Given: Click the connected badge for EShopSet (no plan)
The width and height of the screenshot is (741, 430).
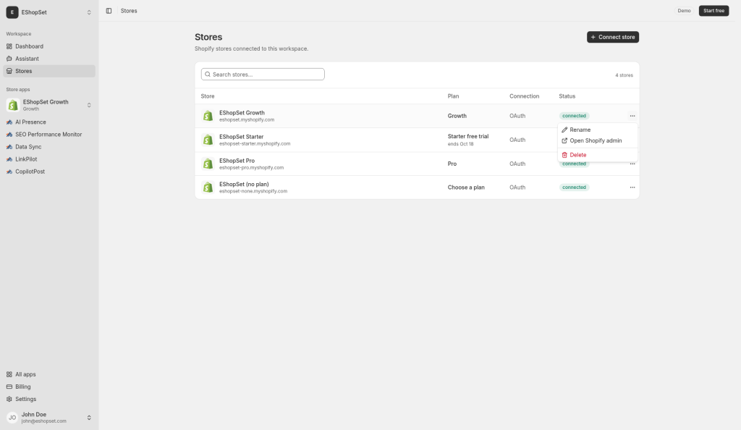Looking at the screenshot, I should click(x=574, y=187).
